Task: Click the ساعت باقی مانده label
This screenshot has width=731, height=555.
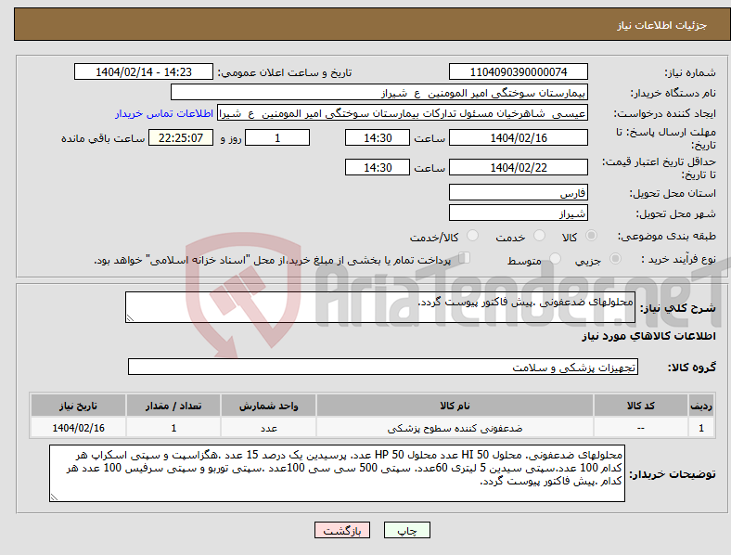Action: [103, 138]
